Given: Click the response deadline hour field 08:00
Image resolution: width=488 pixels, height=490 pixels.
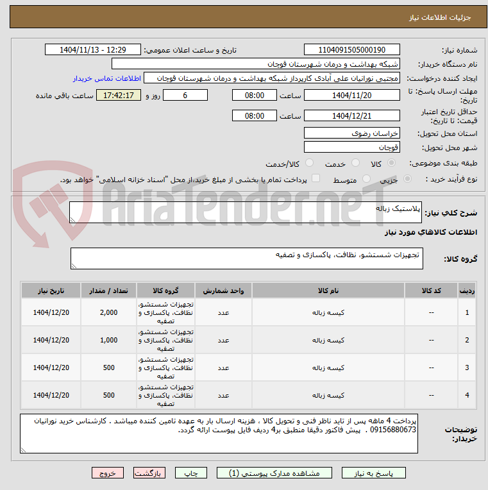Looking at the screenshot, I should (x=255, y=95).
